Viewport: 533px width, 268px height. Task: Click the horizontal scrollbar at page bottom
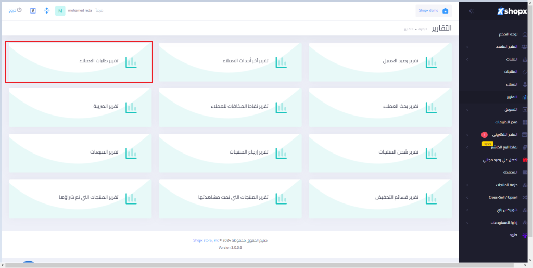[x=260, y=265]
